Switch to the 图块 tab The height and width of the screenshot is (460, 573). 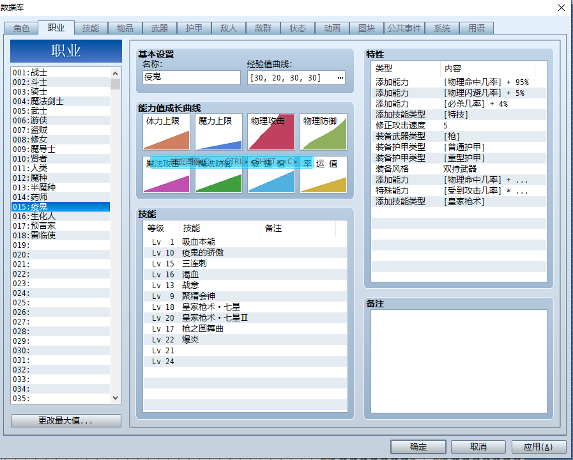(x=367, y=28)
